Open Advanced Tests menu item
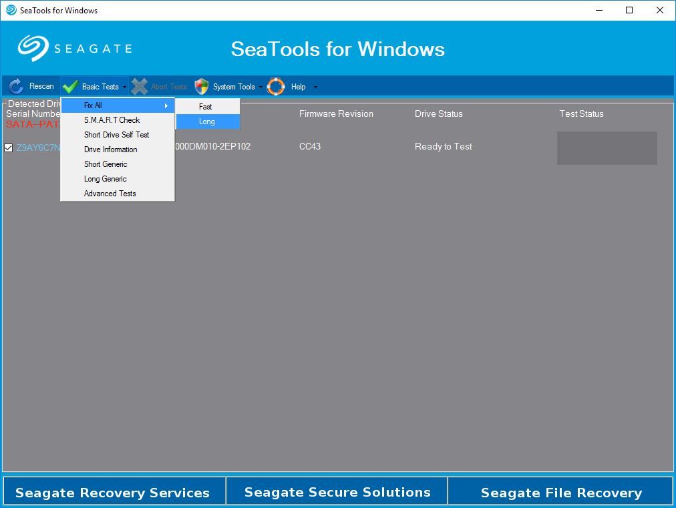 tap(118, 194)
